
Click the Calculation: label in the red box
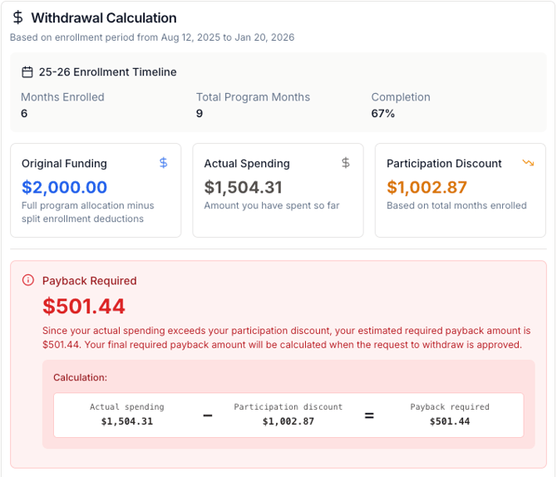(x=81, y=377)
